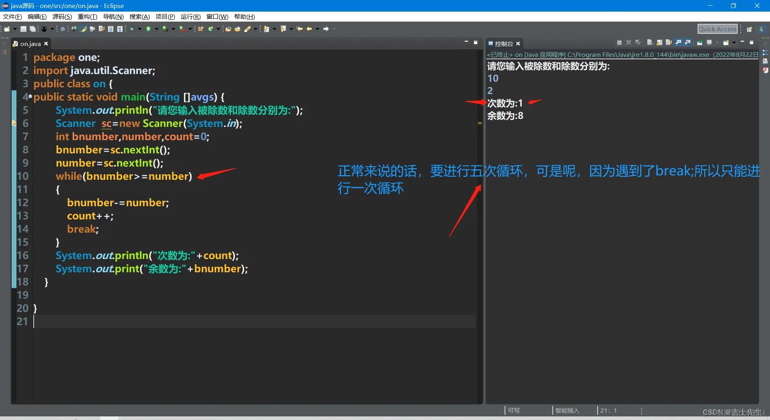
Task: Open the Debug configurations dropdown arrow
Action: click(140, 29)
